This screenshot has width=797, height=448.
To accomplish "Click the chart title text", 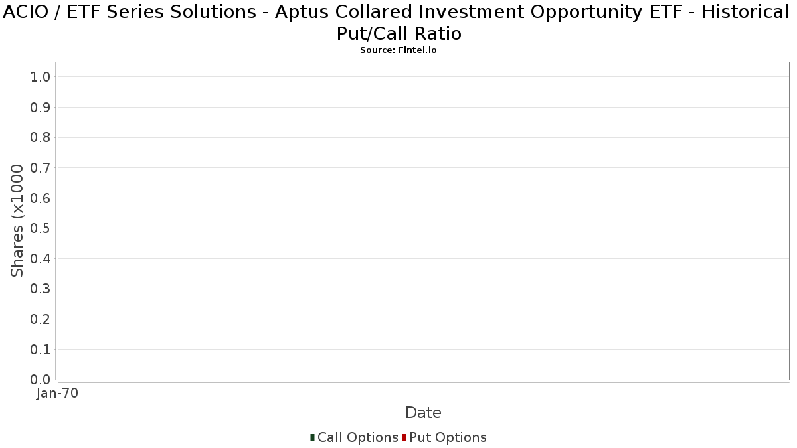I will [x=398, y=22].
